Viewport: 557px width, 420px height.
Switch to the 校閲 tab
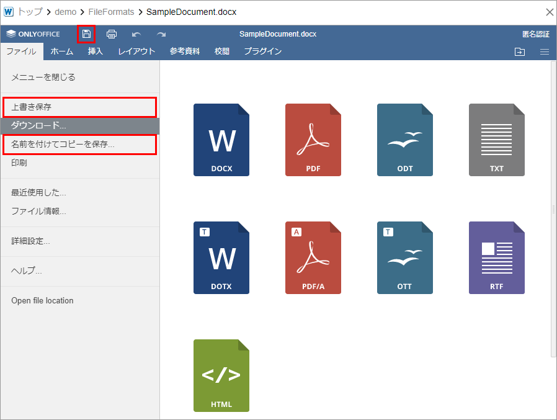(222, 51)
